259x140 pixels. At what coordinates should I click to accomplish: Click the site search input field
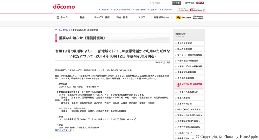click(161, 3)
